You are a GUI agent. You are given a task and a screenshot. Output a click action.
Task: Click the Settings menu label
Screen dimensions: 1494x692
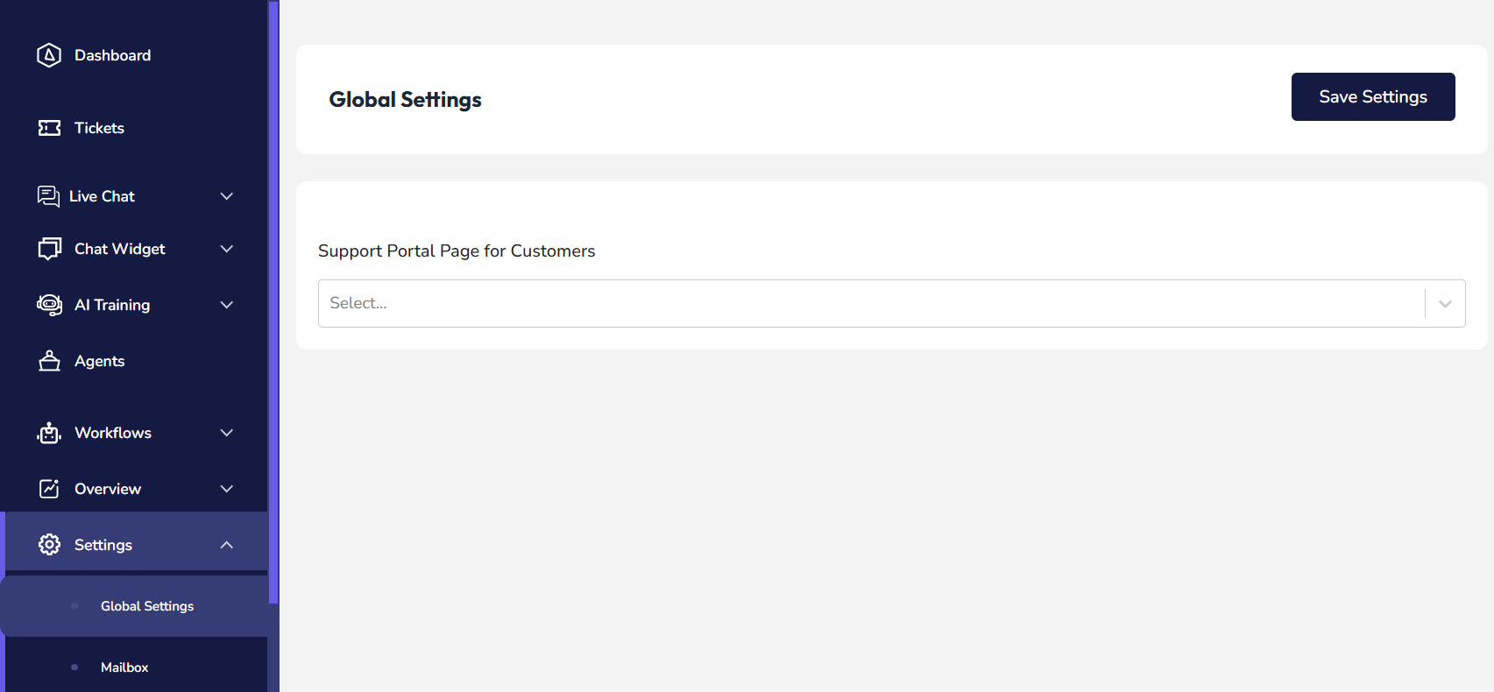(x=103, y=545)
